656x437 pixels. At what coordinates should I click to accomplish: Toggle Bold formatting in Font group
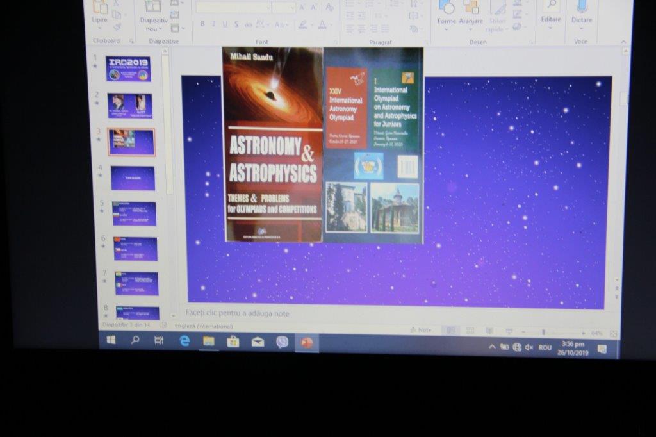point(202,24)
